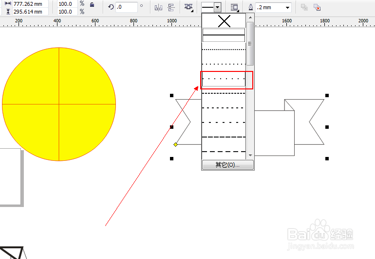Click the object height field 295.614 mm

click(30, 12)
